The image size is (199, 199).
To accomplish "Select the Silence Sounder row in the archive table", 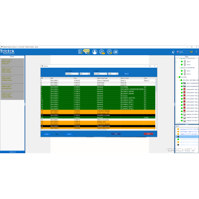I will point(98,119).
